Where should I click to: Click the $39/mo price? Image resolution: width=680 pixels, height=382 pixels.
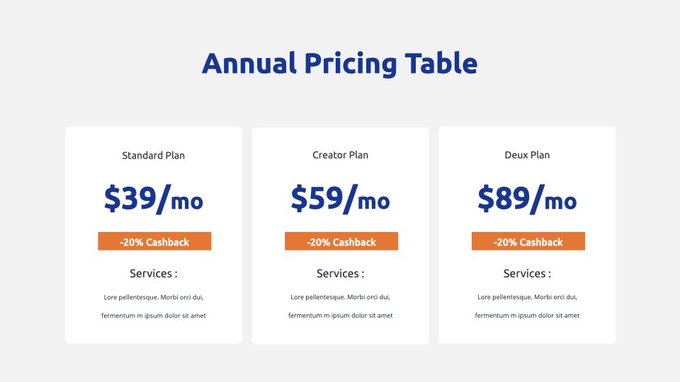154,199
